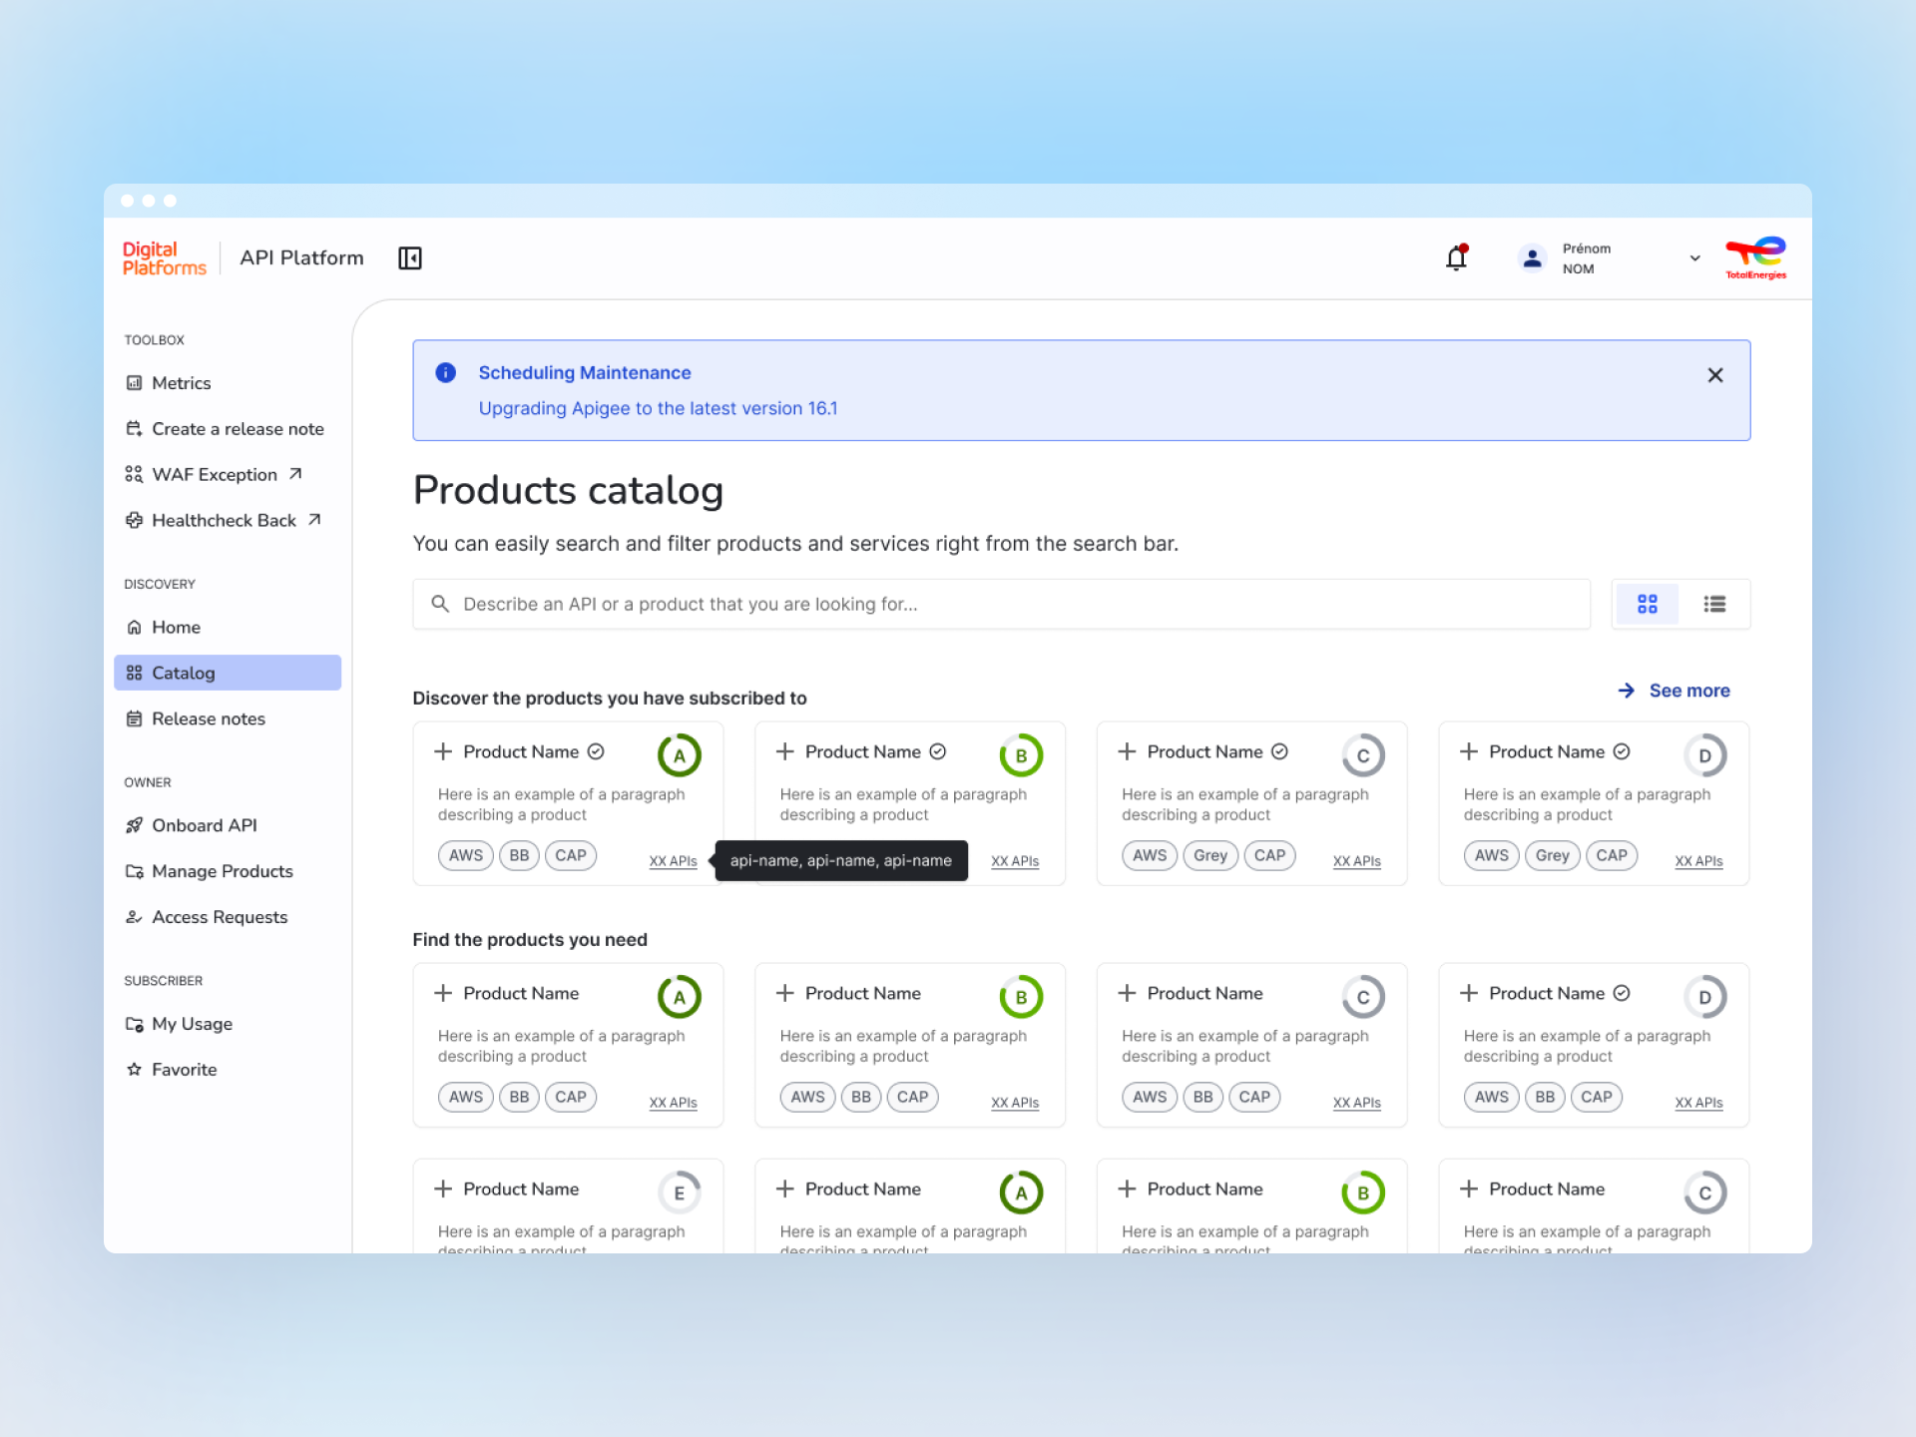The width and height of the screenshot is (1916, 1437).
Task: Click plus icon on Find-section grade D card
Action: (x=1469, y=993)
